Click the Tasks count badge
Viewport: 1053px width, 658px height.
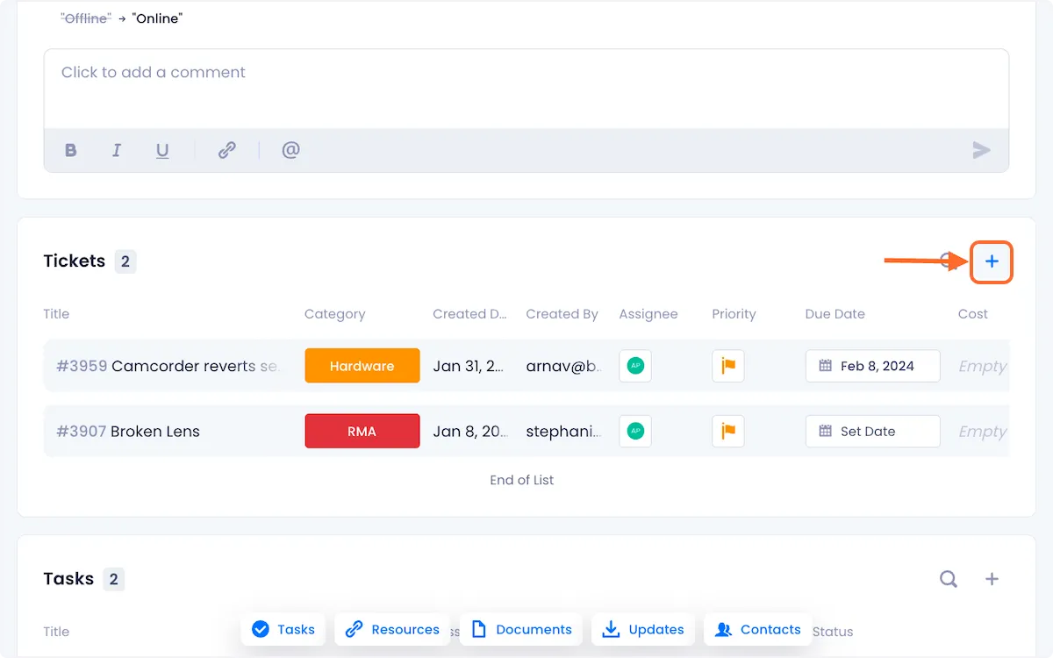[114, 579]
